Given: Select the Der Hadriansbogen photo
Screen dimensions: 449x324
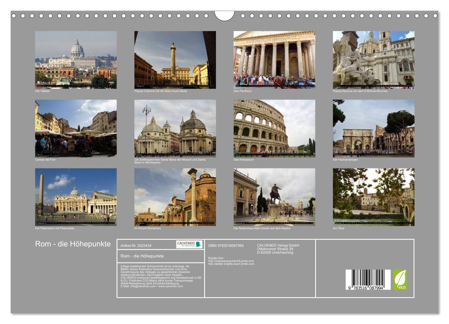Looking at the screenshot, I should point(373,128).
